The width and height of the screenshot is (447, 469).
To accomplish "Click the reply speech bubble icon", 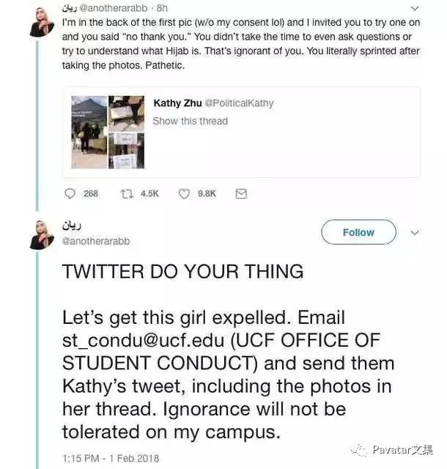I will (70, 193).
